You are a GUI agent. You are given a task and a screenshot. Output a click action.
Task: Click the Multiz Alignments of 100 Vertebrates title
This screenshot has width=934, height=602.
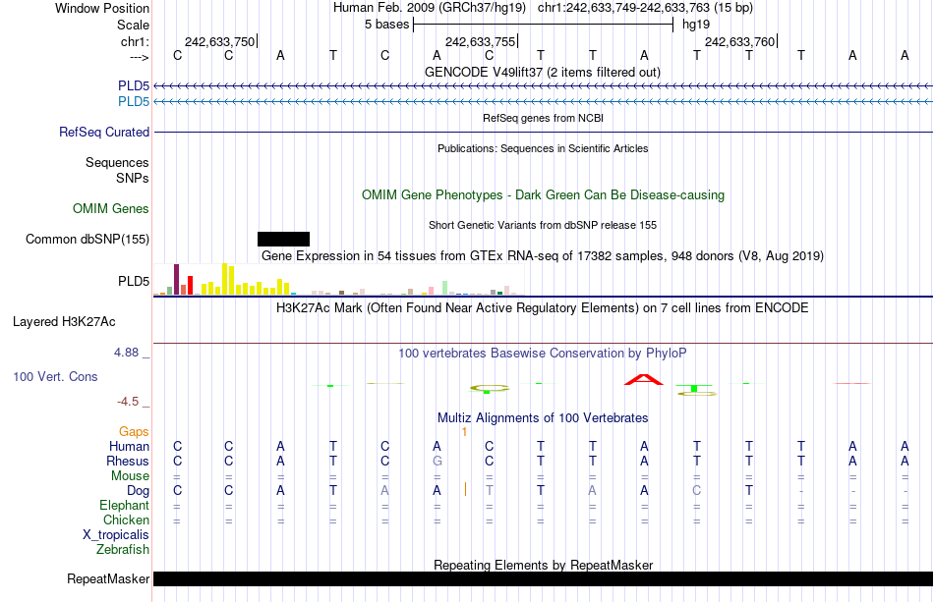point(543,418)
